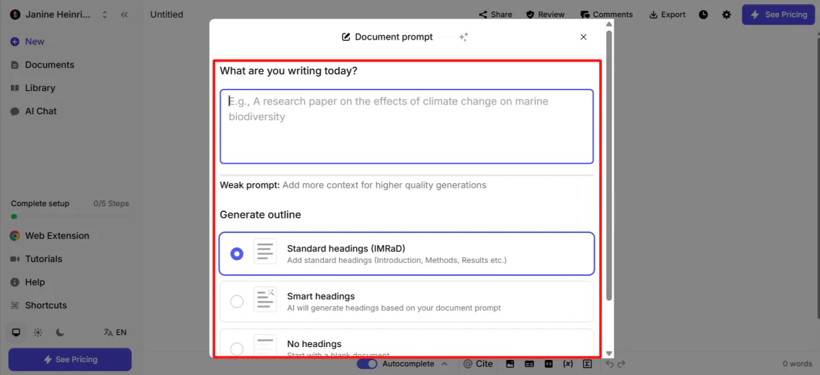
Task: Open AI Chat in the sidebar
Action: (33, 111)
